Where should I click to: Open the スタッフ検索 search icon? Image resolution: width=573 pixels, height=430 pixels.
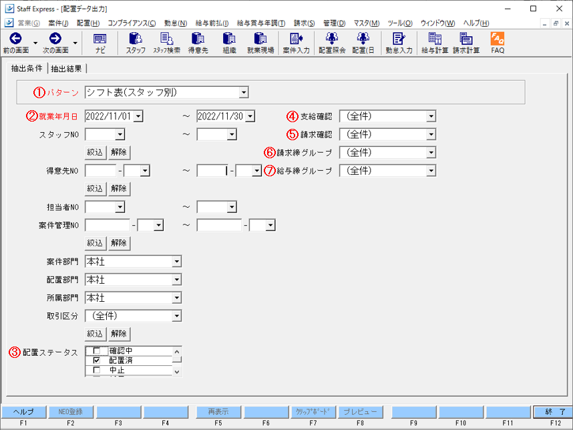click(167, 38)
